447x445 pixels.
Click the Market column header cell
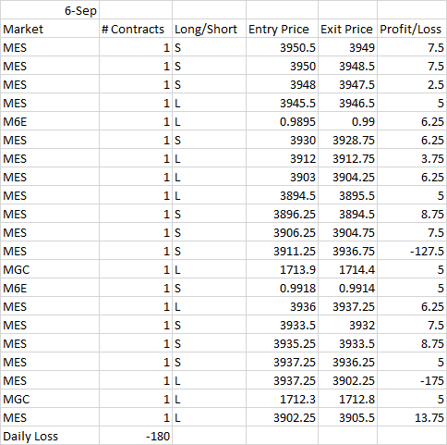(50, 29)
